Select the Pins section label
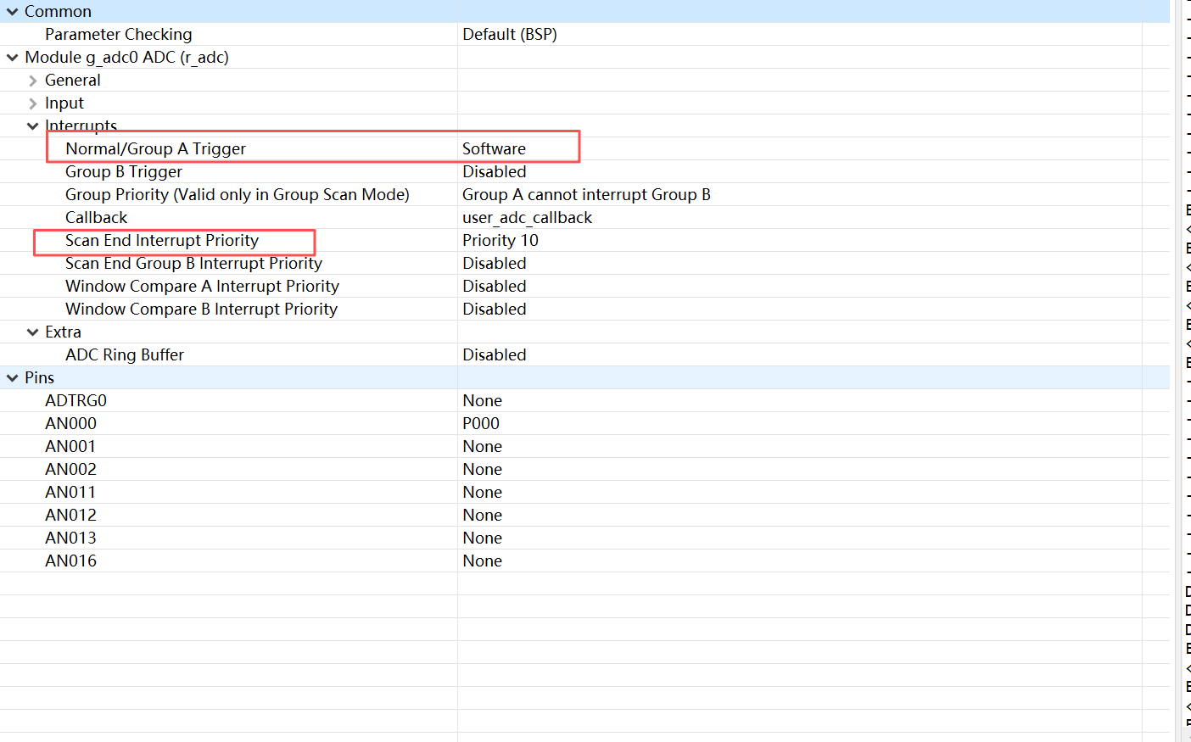The image size is (1191, 742). coord(39,378)
